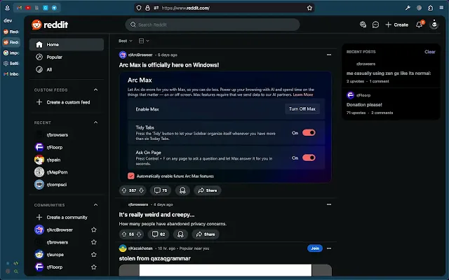Open the feed layout view dropdown
Image resolution: width=449 pixels, height=280 pixels.
pos(144,41)
